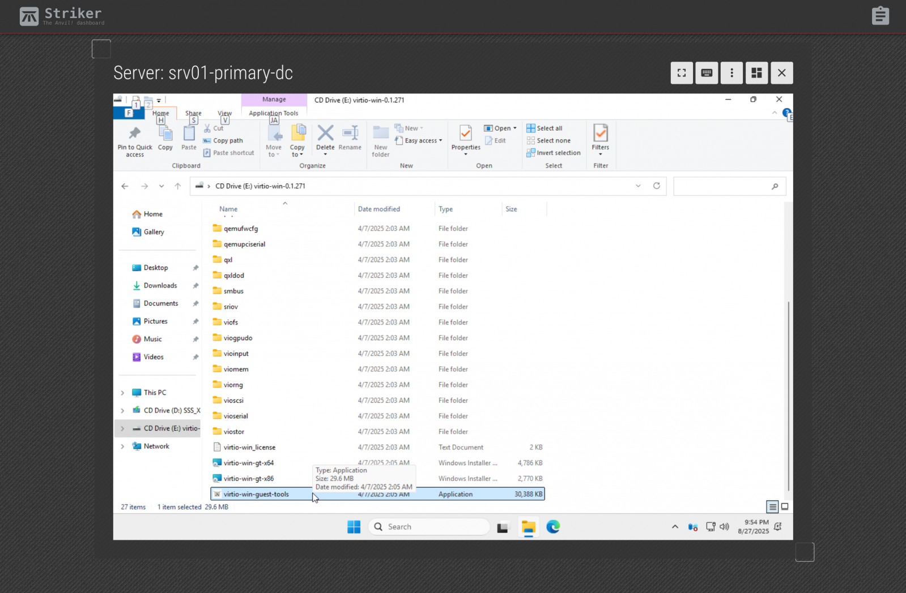Click the Windows taskbar Search box
Image resolution: width=906 pixels, height=593 pixels.
(x=429, y=527)
